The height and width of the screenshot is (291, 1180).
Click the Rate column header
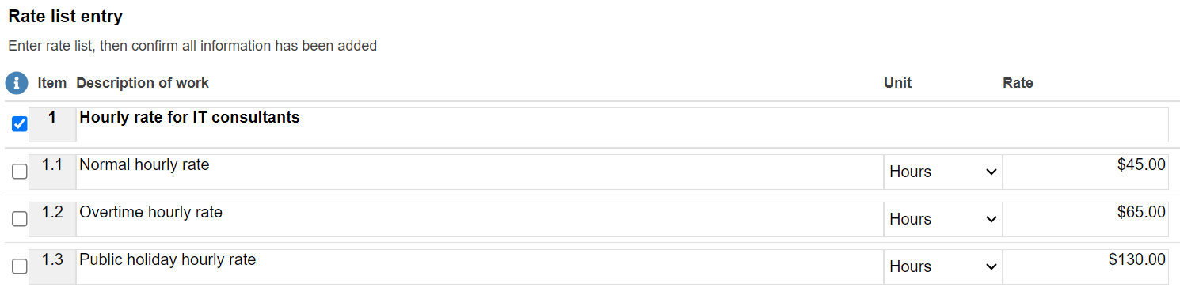pyautogui.click(x=1018, y=83)
